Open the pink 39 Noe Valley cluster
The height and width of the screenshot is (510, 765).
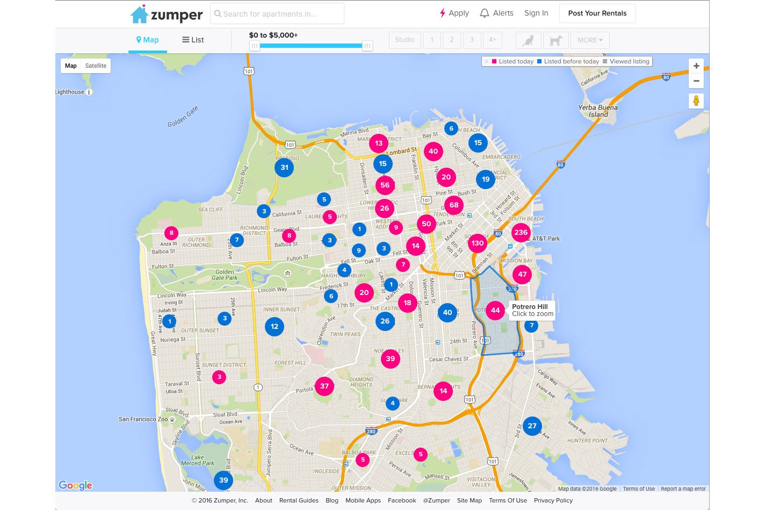tap(391, 358)
